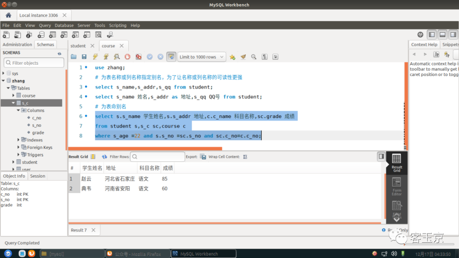Open find panel magnifier icon in editor toolbar
This screenshot has width=459, height=258.
click(x=254, y=57)
